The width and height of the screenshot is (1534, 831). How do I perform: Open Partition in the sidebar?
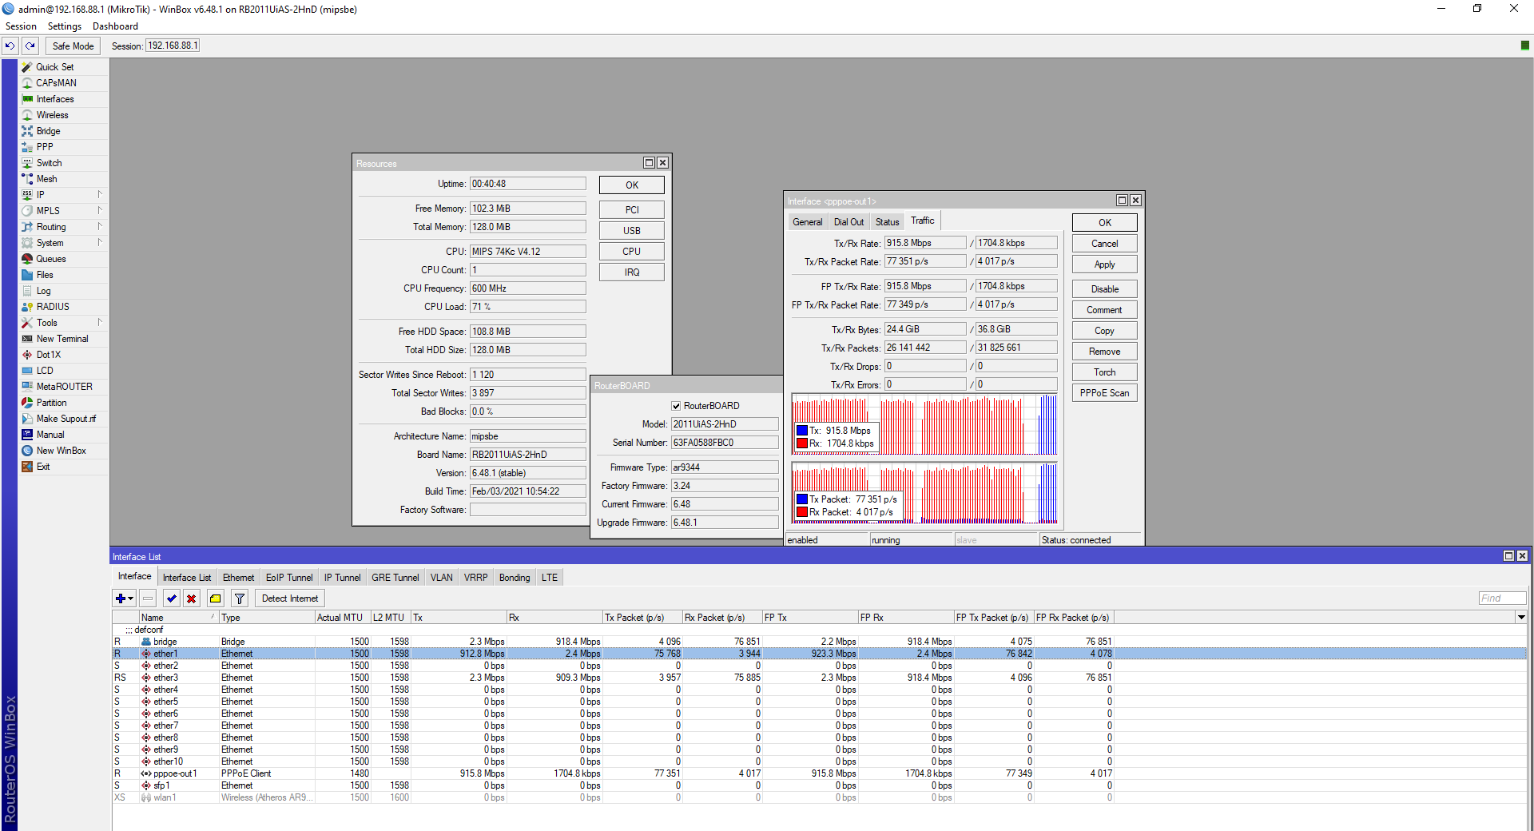point(51,403)
